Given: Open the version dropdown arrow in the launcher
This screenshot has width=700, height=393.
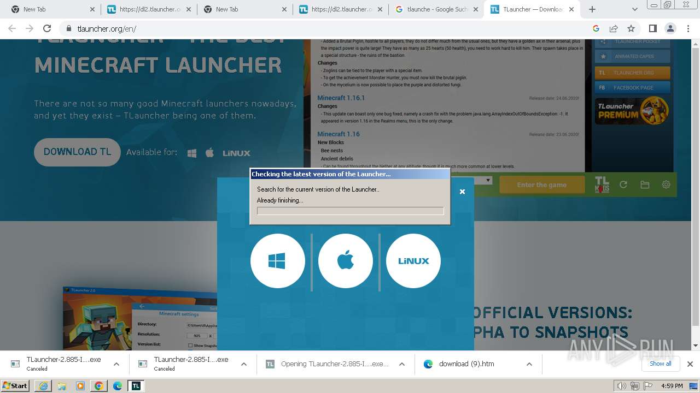Looking at the screenshot, I should click(x=488, y=180).
